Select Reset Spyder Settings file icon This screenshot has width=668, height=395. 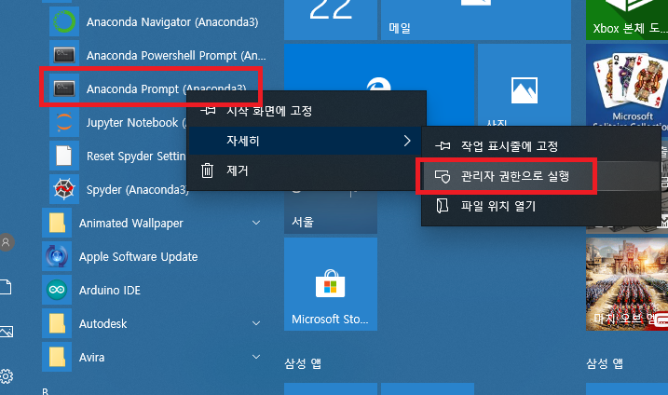coord(64,156)
